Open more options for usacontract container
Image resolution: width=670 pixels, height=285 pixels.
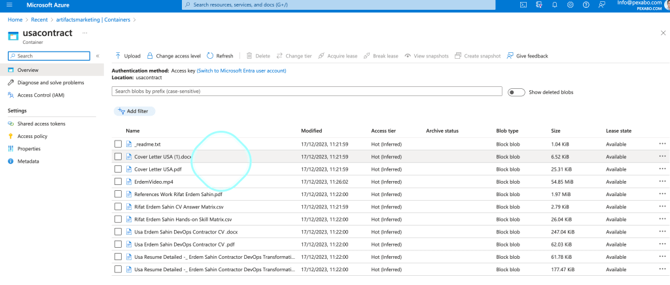click(x=84, y=33)
